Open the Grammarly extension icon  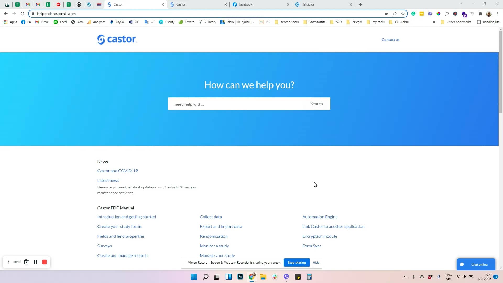coord(413,14)
